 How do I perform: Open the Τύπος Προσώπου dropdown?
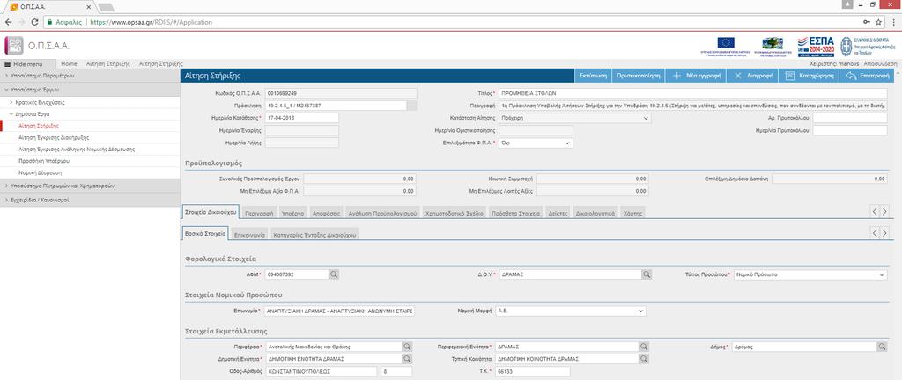[810, 275]
